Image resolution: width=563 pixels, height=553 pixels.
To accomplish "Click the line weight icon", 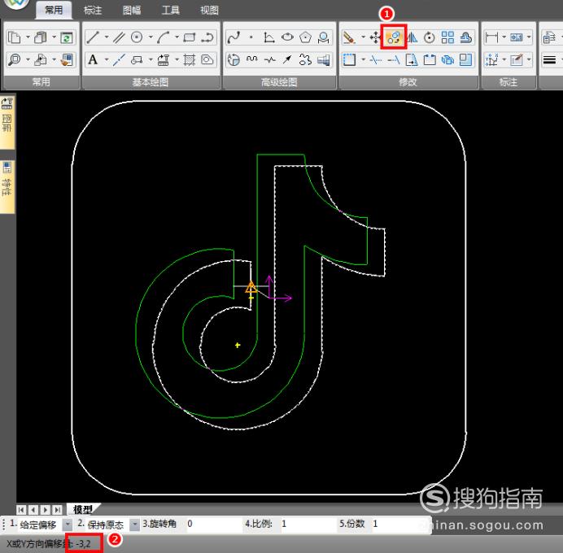I will 549,59.
